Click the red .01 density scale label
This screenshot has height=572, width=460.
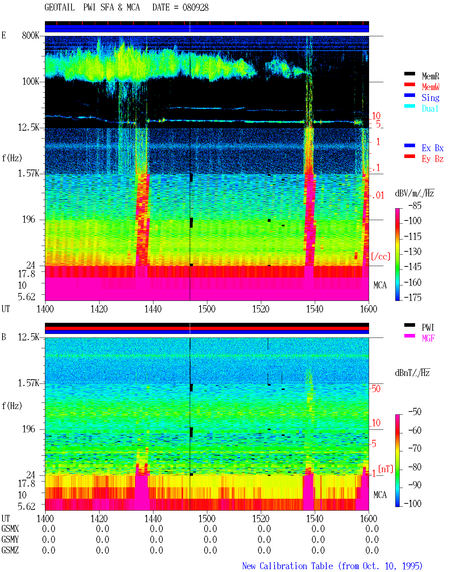coord(378,195)
